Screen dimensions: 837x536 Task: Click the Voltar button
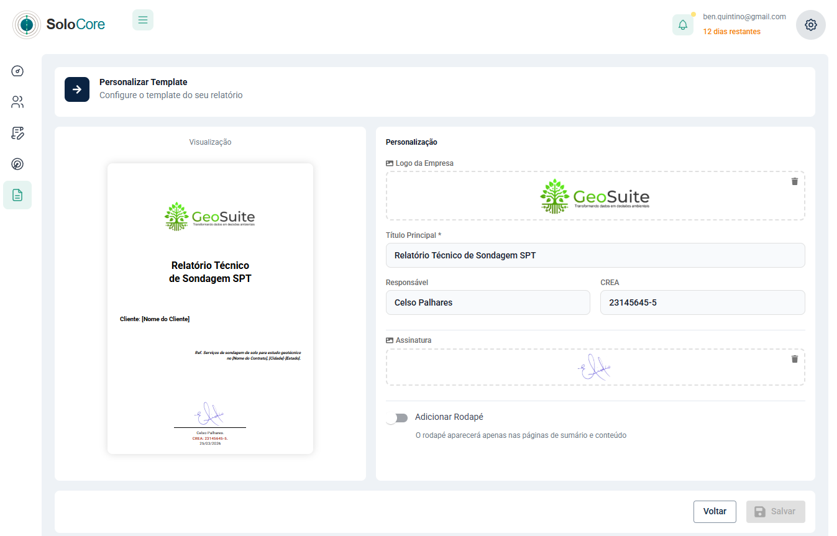[715, 512]
